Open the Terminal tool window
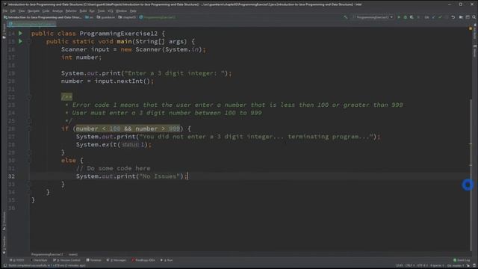 pyautogui.click(x=94, y=260)
